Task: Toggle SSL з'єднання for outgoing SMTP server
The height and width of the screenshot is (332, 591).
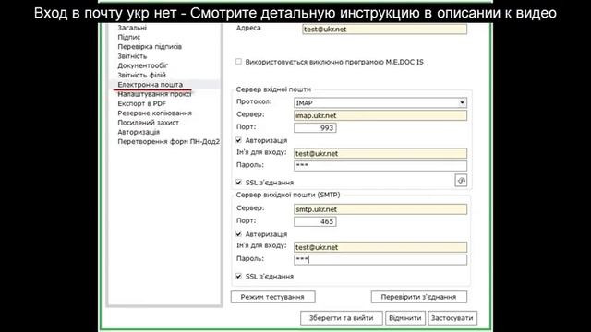Action: 238,276
